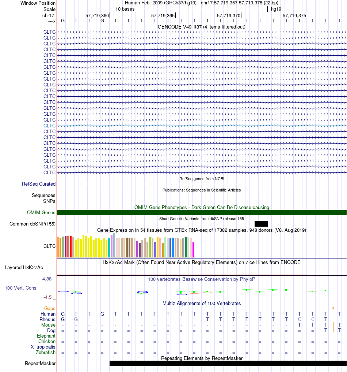347x372 pixels.
Task: Click the 57,719,365 ruler coordinate
Action: (x=163, y=16)
